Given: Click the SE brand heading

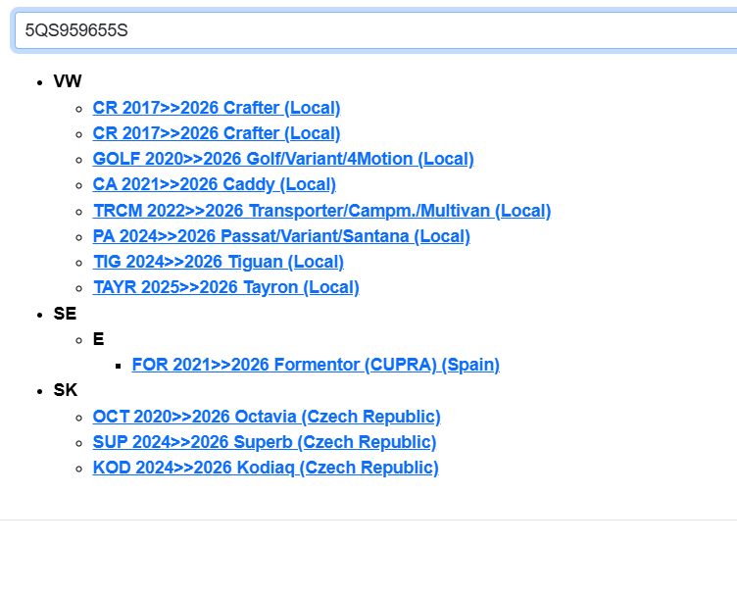Looking at the screenshot, I should (65, 314).
